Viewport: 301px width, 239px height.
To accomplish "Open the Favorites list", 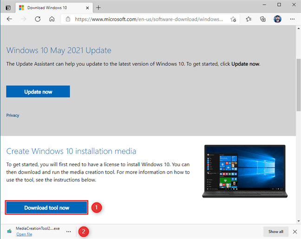I will 249,19.
